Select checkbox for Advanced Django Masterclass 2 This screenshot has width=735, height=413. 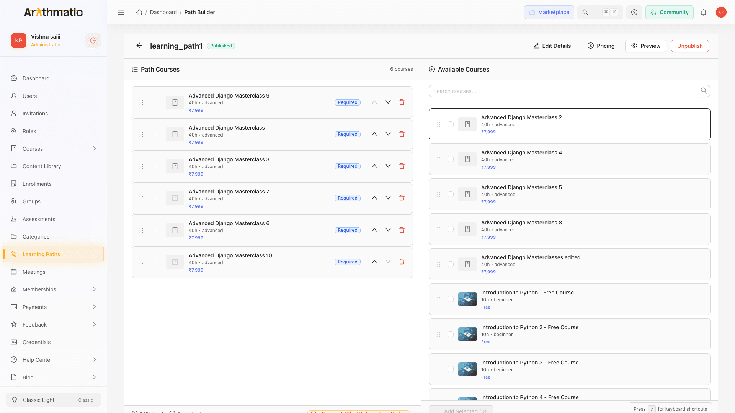[451, 124]
